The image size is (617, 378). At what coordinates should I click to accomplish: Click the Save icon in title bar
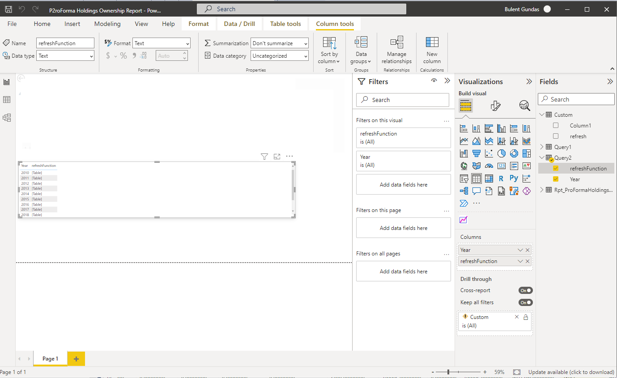coord(9,9)
